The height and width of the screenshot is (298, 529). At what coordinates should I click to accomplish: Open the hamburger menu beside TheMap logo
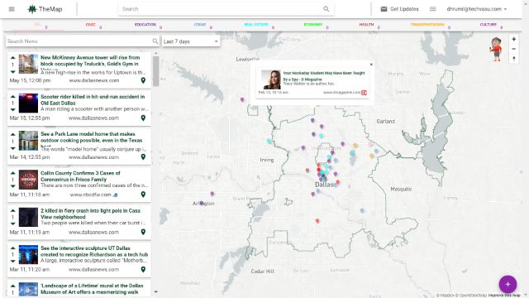(x=12, y=9)
